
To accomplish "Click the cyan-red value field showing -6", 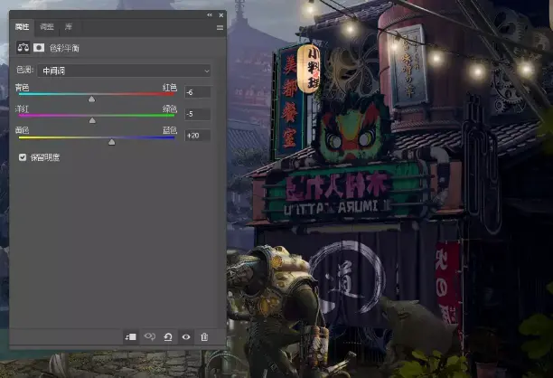I will coord(198,92).
